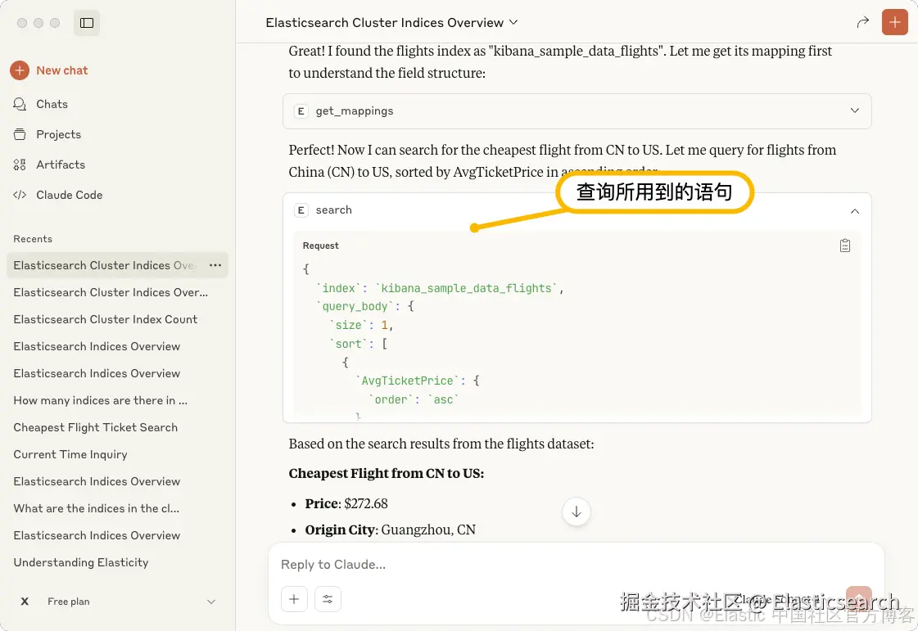Click the 'Cheapest Flight from CN to US:' heading
918x631 pixels.
tap(387, 473)
